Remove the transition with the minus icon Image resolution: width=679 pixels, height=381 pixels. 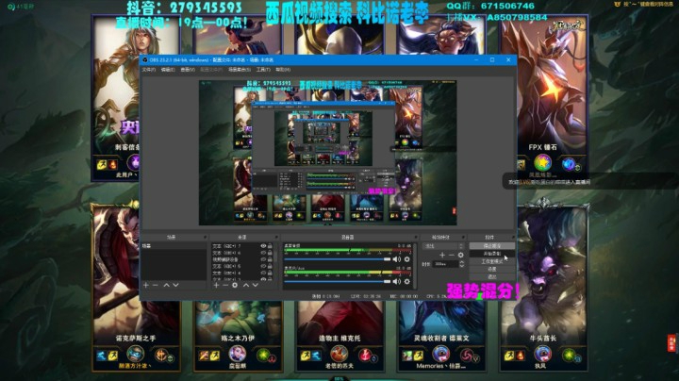pos(451,255)
